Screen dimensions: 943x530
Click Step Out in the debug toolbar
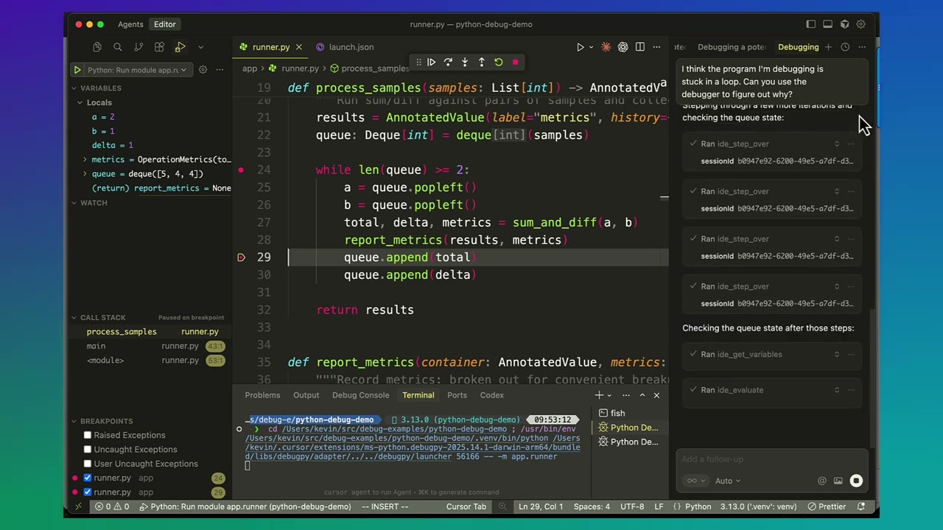[x=482, y=63]
